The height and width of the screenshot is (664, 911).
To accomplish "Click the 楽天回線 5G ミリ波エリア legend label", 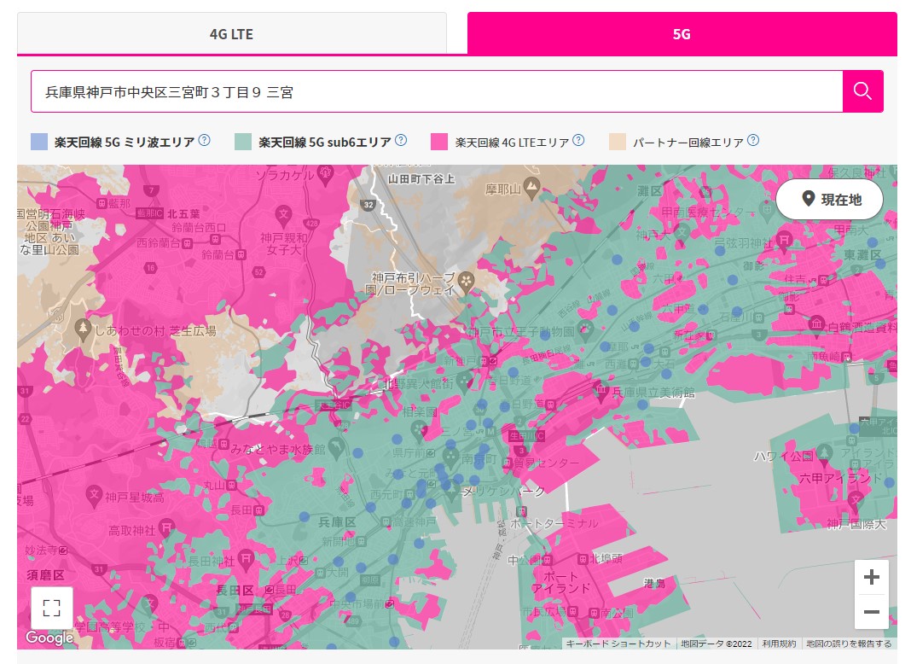I will pyautogui.click(x=125, y=142).
